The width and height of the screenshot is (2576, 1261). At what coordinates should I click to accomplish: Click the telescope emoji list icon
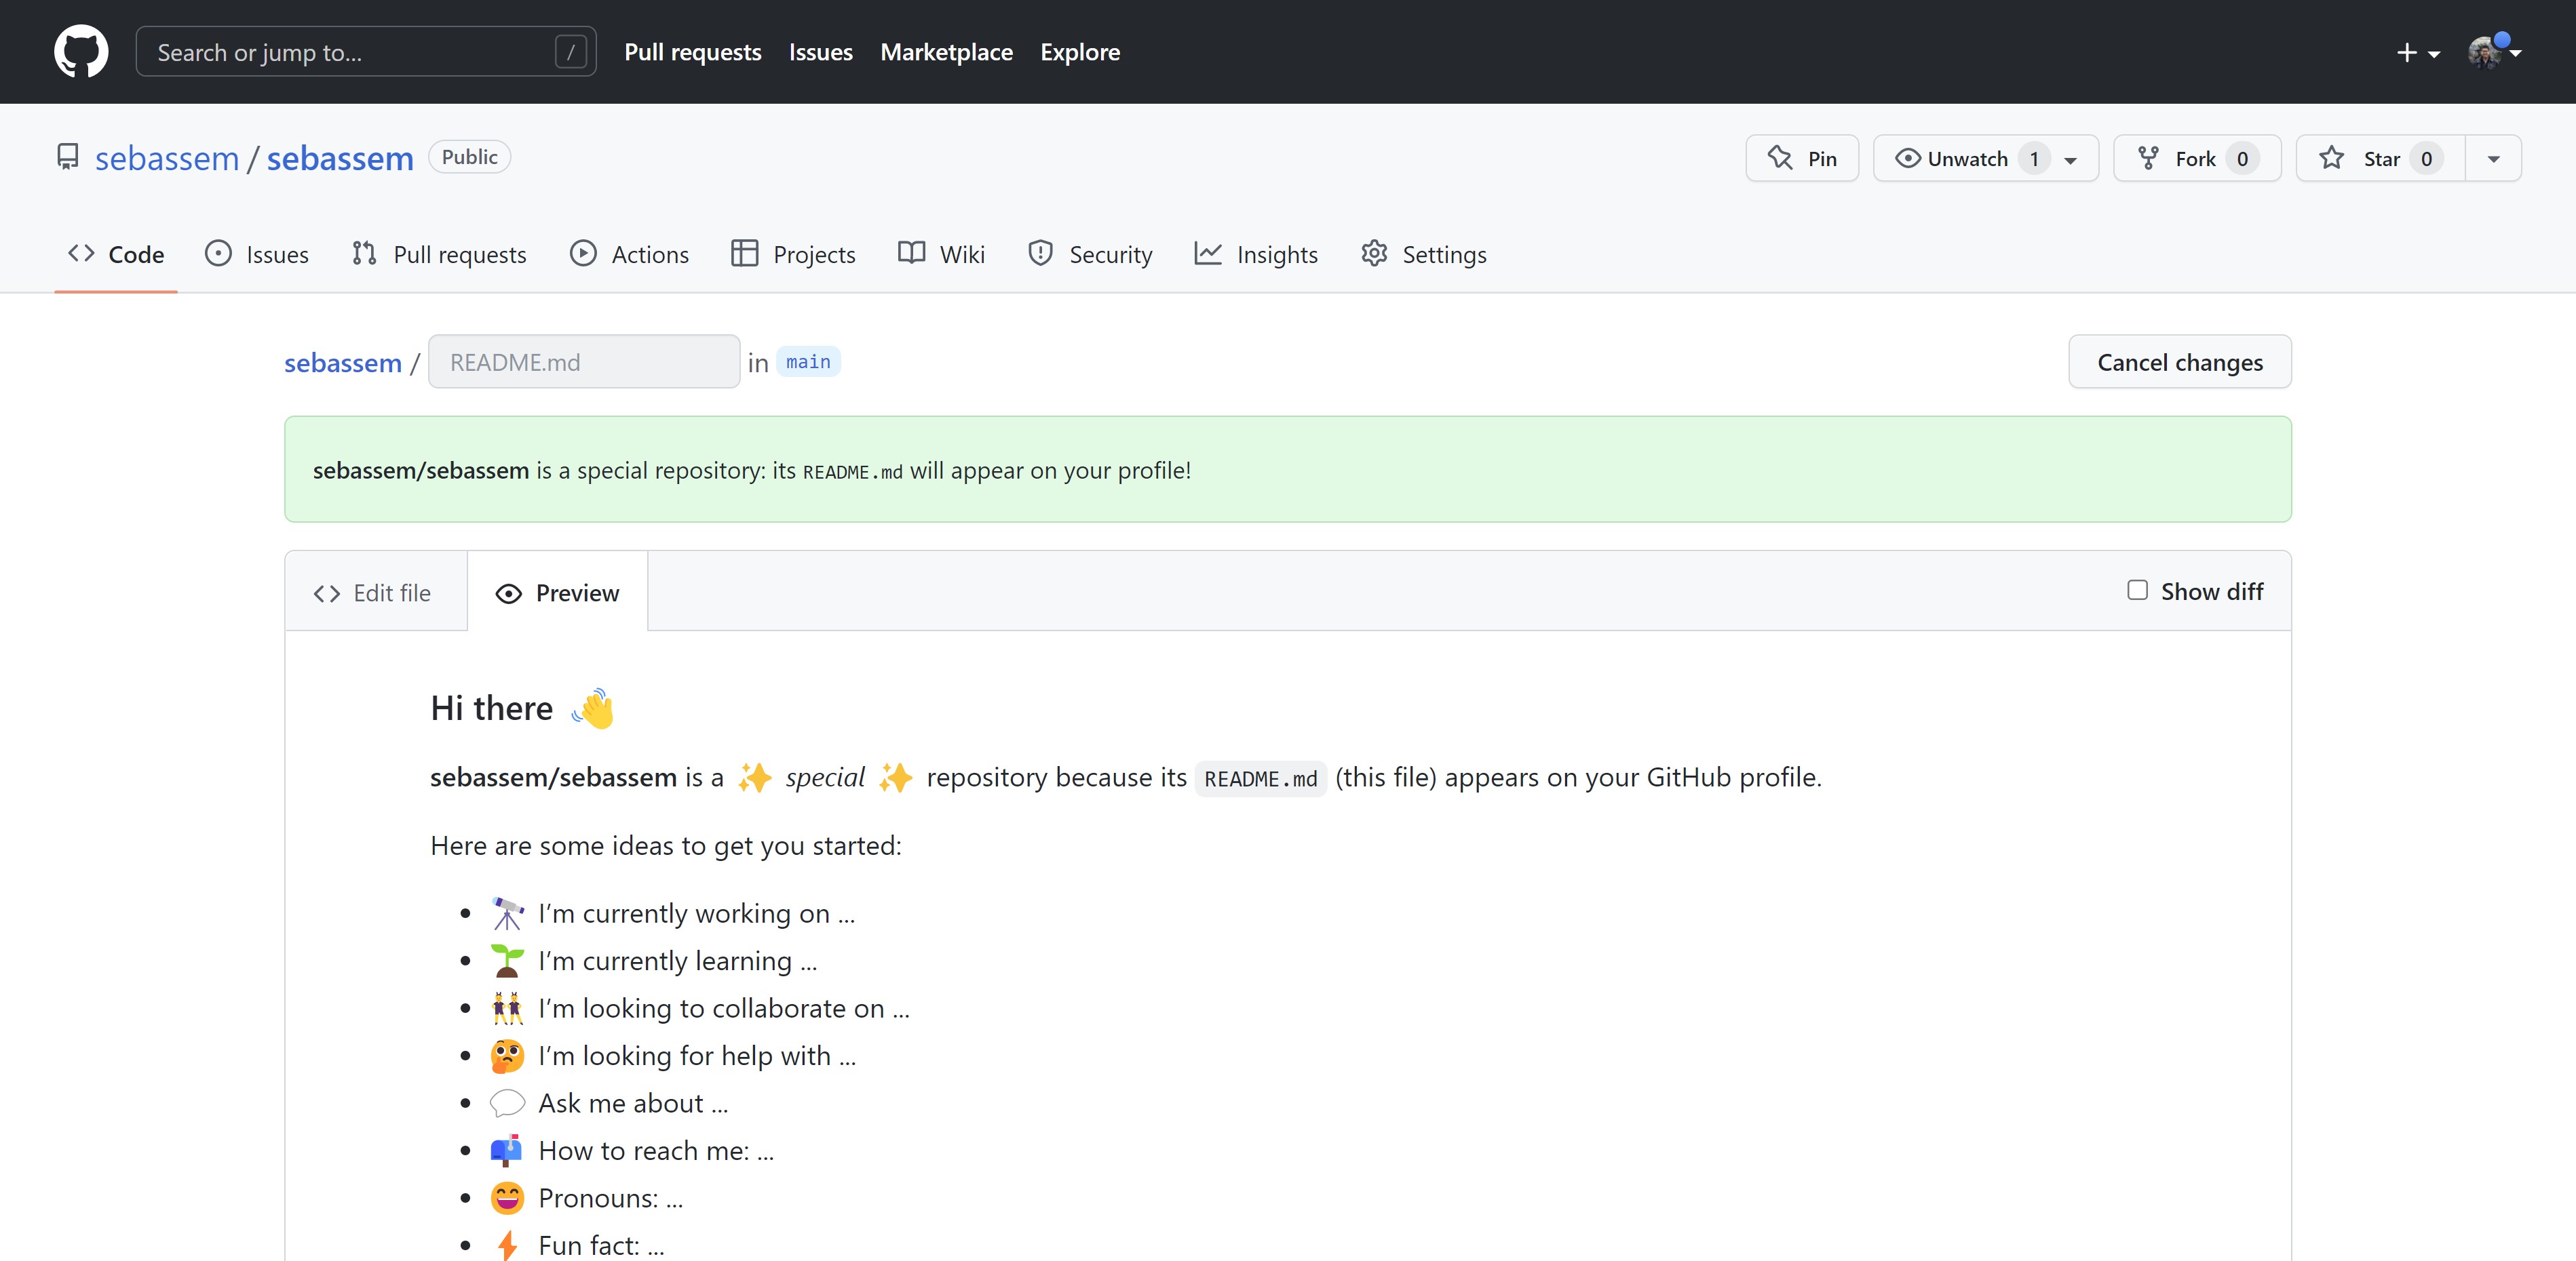507,913
